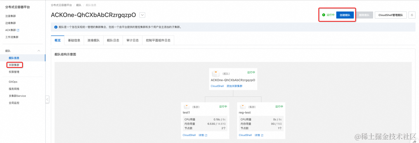Image resolution: width=419 pixels, height=143 pixels.
Task: Click the 舰队结构示意图 heading
Action: (x=65, y=54)
